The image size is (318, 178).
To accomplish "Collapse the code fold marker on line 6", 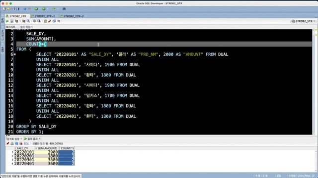I will tap(15, 54).
